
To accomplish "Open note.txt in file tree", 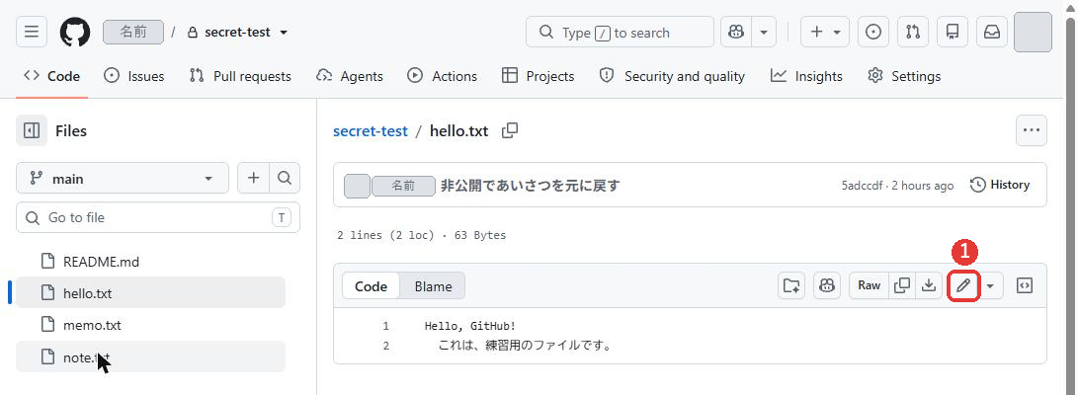I will [150, 357].
